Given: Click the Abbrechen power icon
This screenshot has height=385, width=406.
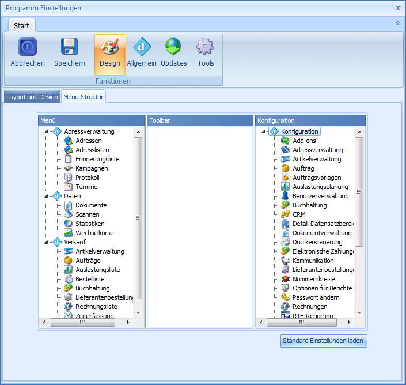Looking at the screenshot, I should [x=27, y=47].
